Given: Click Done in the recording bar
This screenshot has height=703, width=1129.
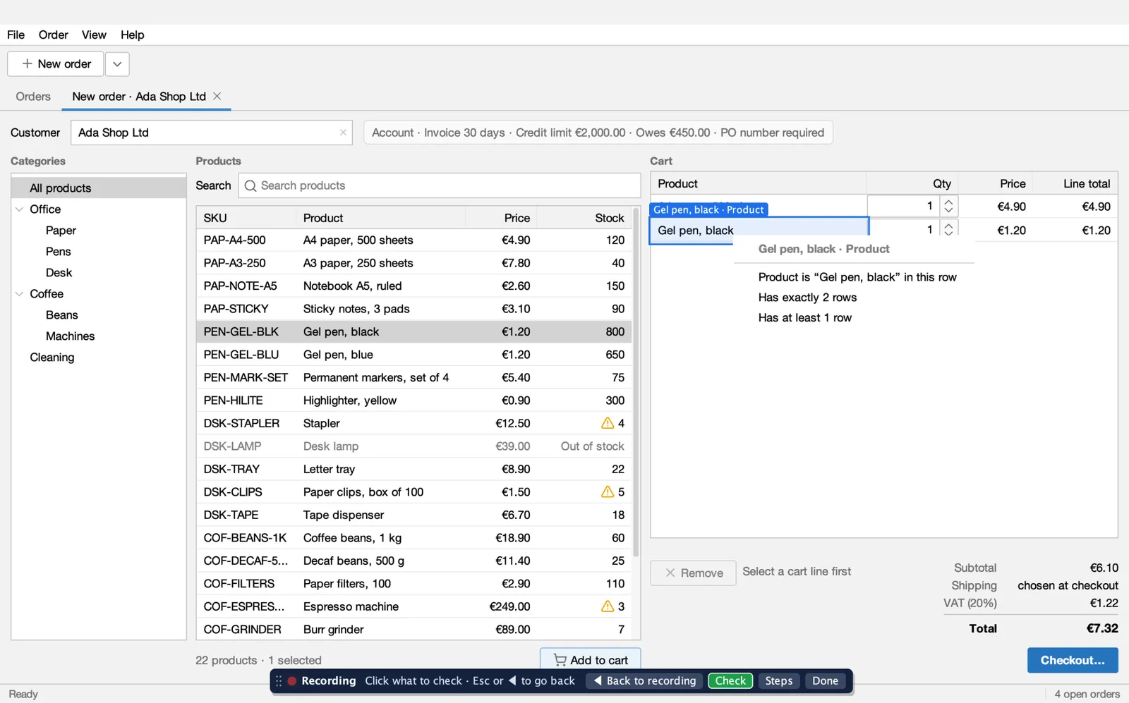Looking at the screenshot, I should 825,681.
